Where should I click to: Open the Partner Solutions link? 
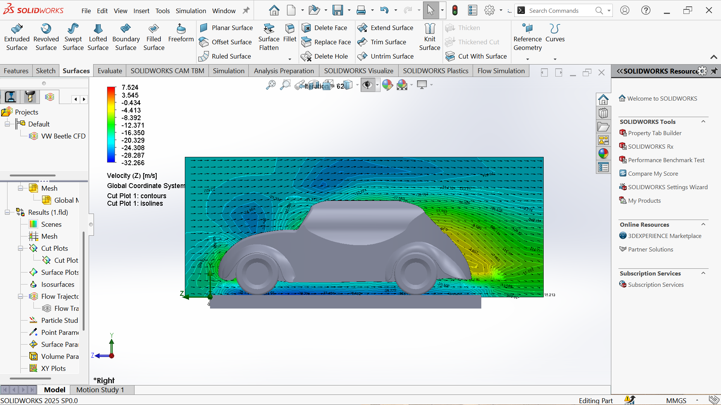tap(650, 250)
